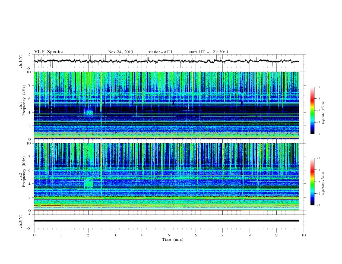Viewport: 342px width, 264px height.
Task: Click the ch.1(V) axis label
Action: pos(21,61)
